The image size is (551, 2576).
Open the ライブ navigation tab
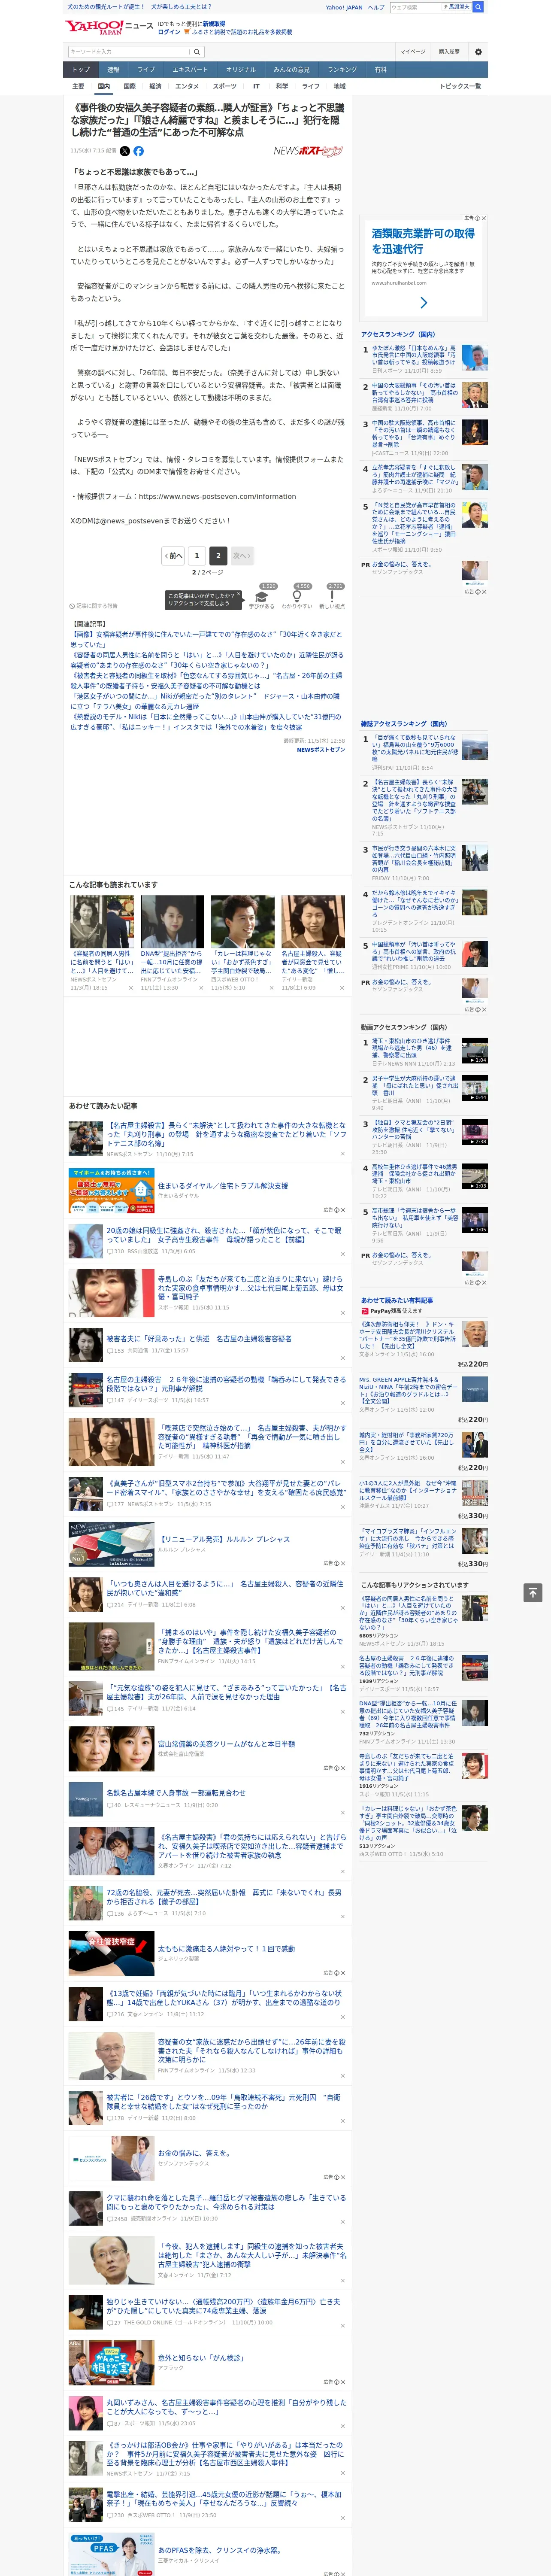[146, 70]
